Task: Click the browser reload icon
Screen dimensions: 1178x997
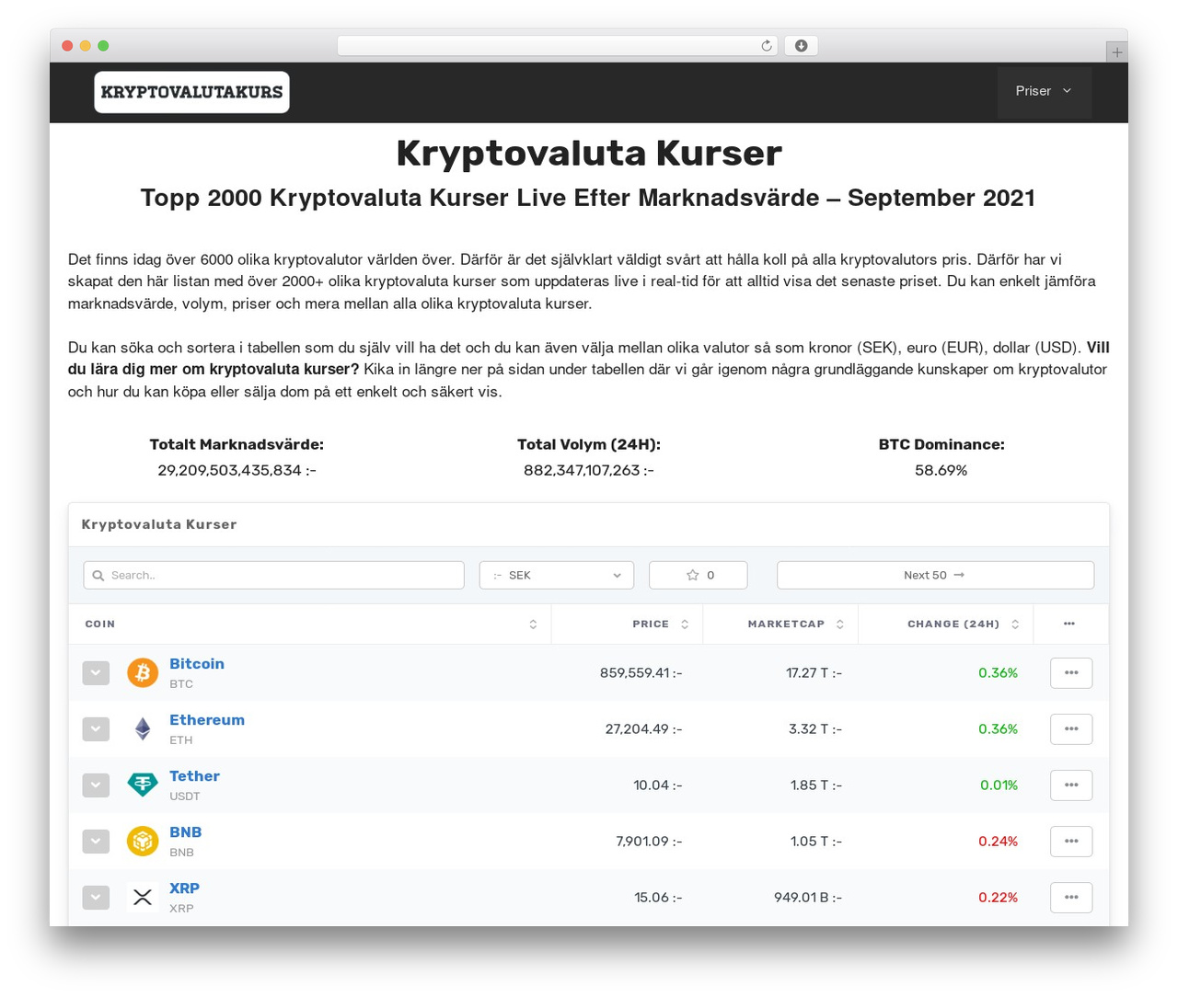Action: (x=767, y=46)
